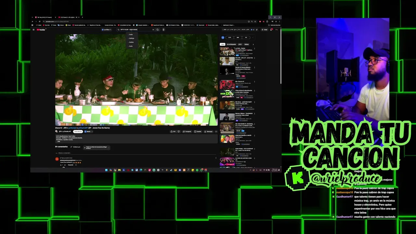Open the 'Ordenar por' comment sort menu
The width and height of the screenshot is (416, 234).
point(75,147)
